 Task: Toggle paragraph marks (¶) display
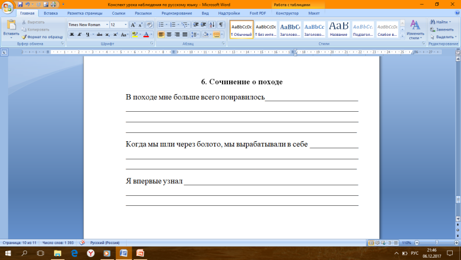(x=221, y=25)
